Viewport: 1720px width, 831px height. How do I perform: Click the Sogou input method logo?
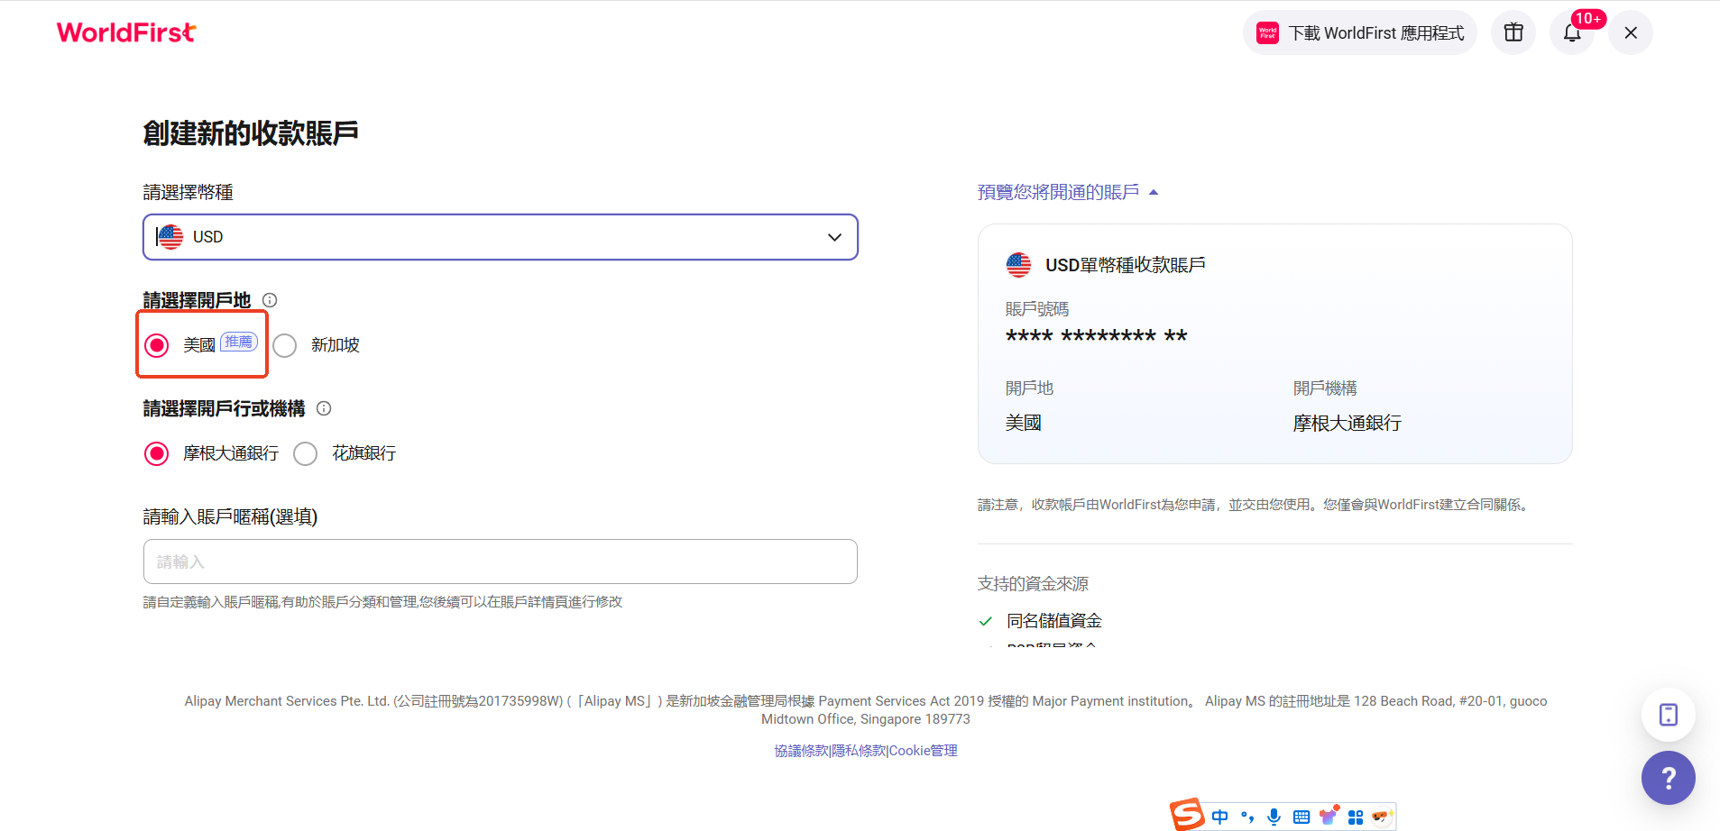(1187, 815)
